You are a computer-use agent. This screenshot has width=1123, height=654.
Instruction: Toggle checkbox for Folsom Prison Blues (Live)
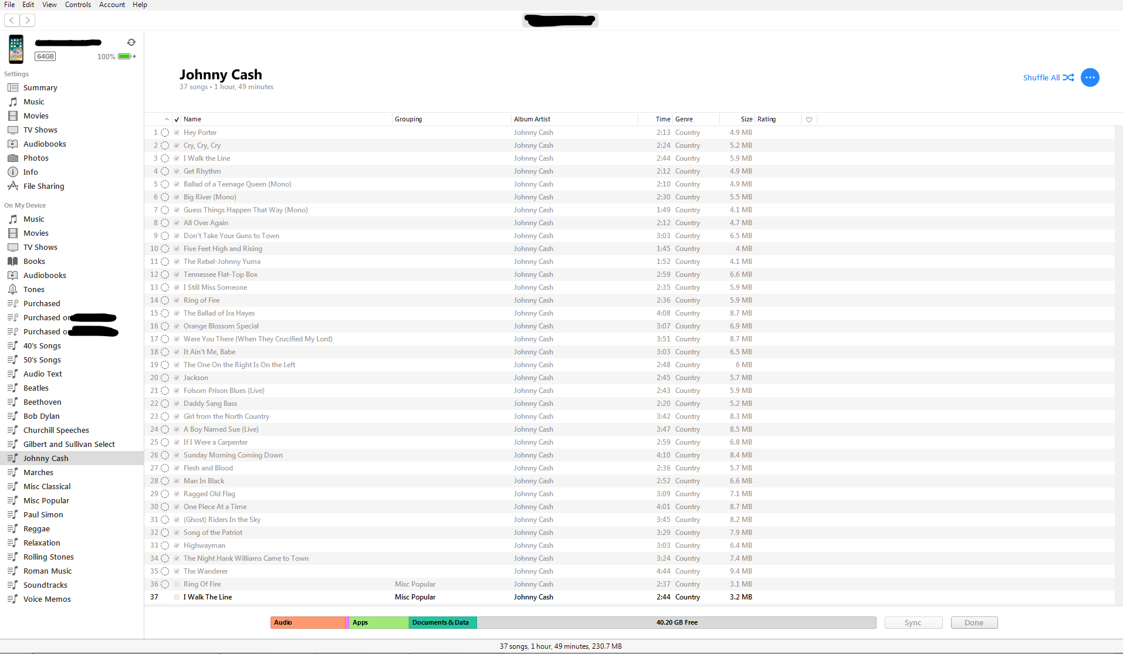(177, 391)
